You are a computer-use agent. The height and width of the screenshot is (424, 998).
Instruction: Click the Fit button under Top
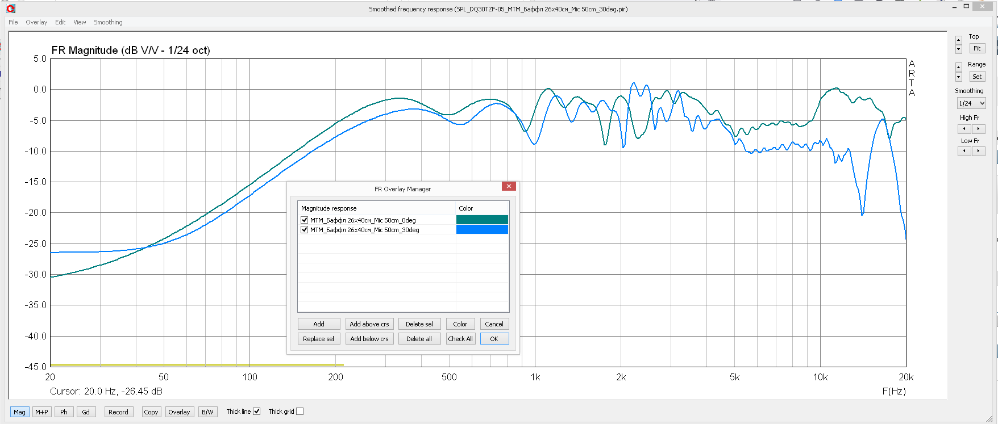pos(977,48)
